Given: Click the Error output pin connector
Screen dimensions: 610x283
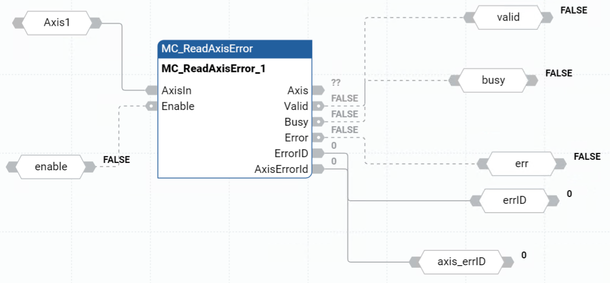Looking at the screenshot, I should click(318, 137).
